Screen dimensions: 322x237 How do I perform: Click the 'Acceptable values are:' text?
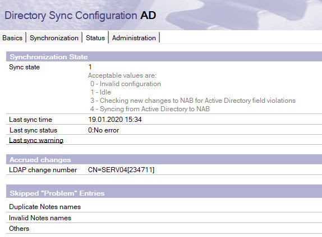point(122,75)
